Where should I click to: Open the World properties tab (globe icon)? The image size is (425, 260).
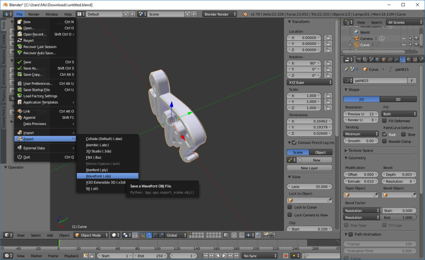point(378,60)
